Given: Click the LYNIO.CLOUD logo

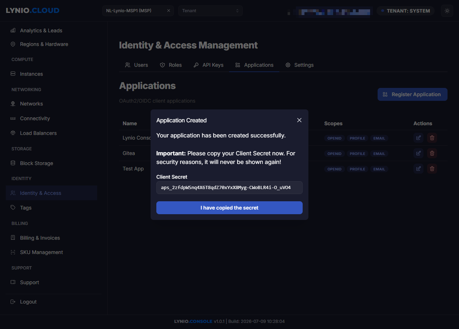Looking at the screenshot, I should click(x=33, y=10).
